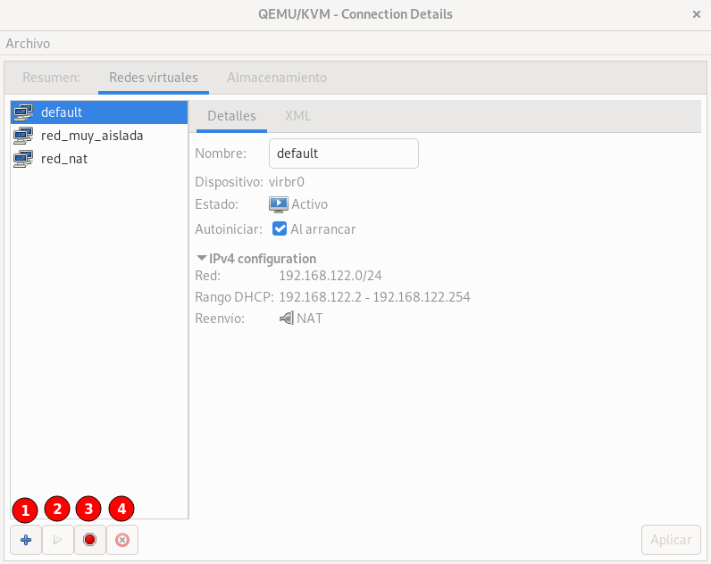This screenshot has height=564, width=711.
Task: Toggle the Al arrancar autostart checkbox
Action: [x=280, y=228]
